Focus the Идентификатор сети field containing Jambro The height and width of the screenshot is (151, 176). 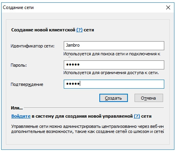click(x=114, y=45)
